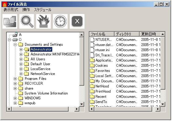Open the スケジュール menu
The height and width of the screenshot is (121, 172).
click(x=43, y=10)
